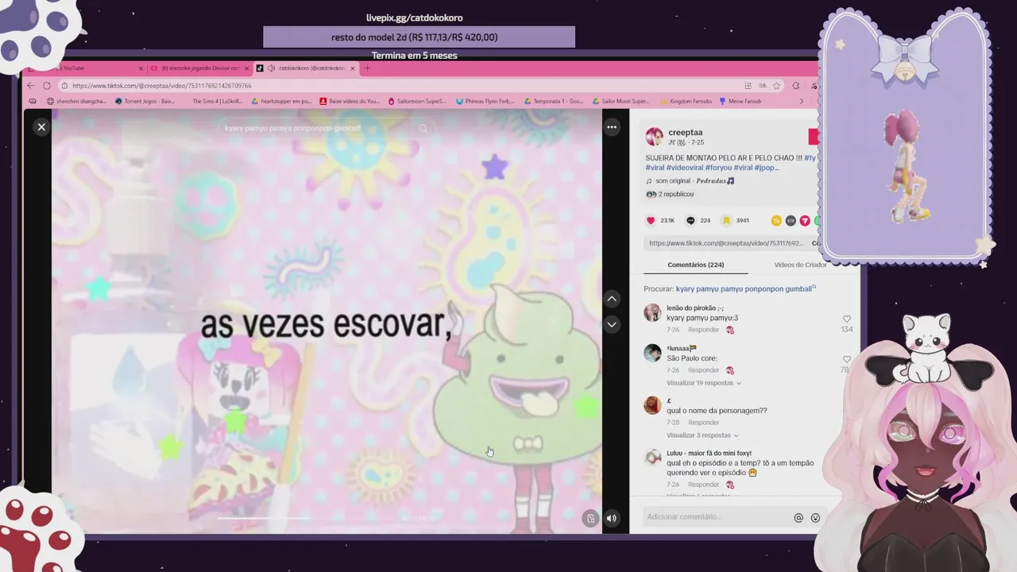Close the TikTok video viewer with X

tap(41, 126)
